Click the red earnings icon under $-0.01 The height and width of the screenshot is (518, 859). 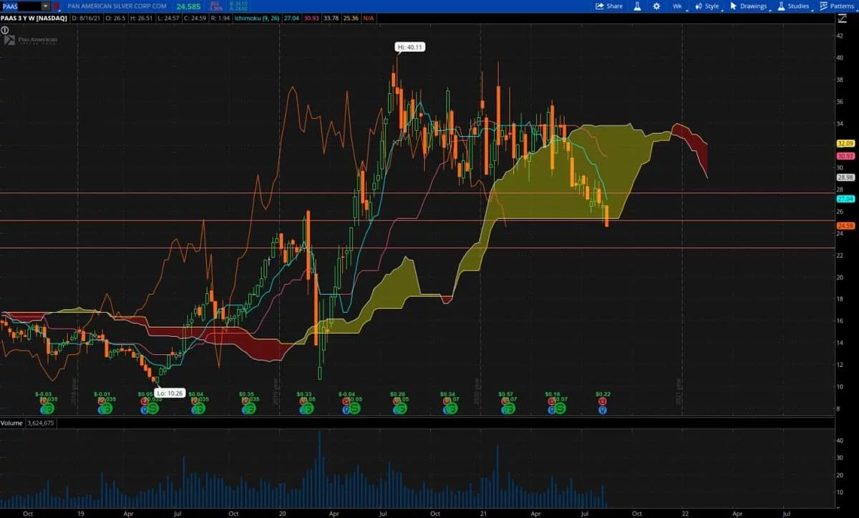(101, 401)
